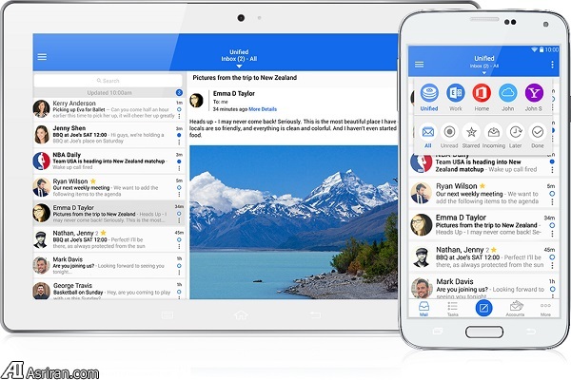This screenshot has width=571, height=380.
Task: Expand Unified inbox dropdown arrow on tablet
Action: tap(239, 68)
